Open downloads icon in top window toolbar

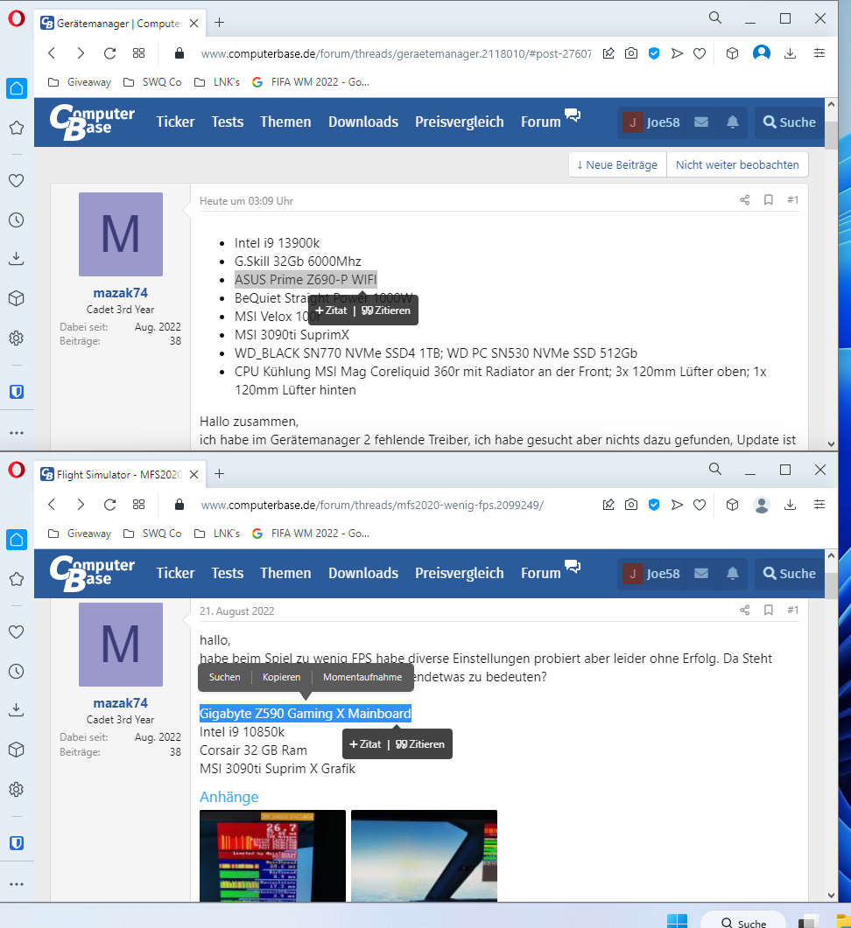click(x=790, y=53)
